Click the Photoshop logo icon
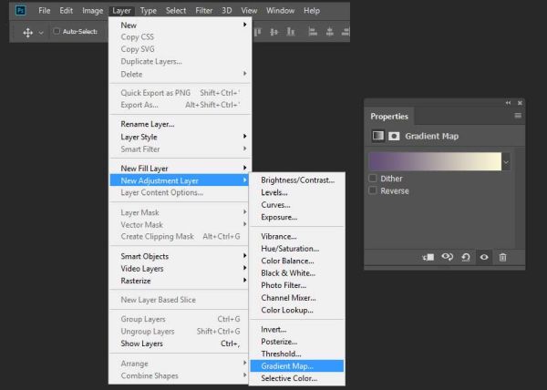The image size is (547, 390). click(x=21, y=10)
